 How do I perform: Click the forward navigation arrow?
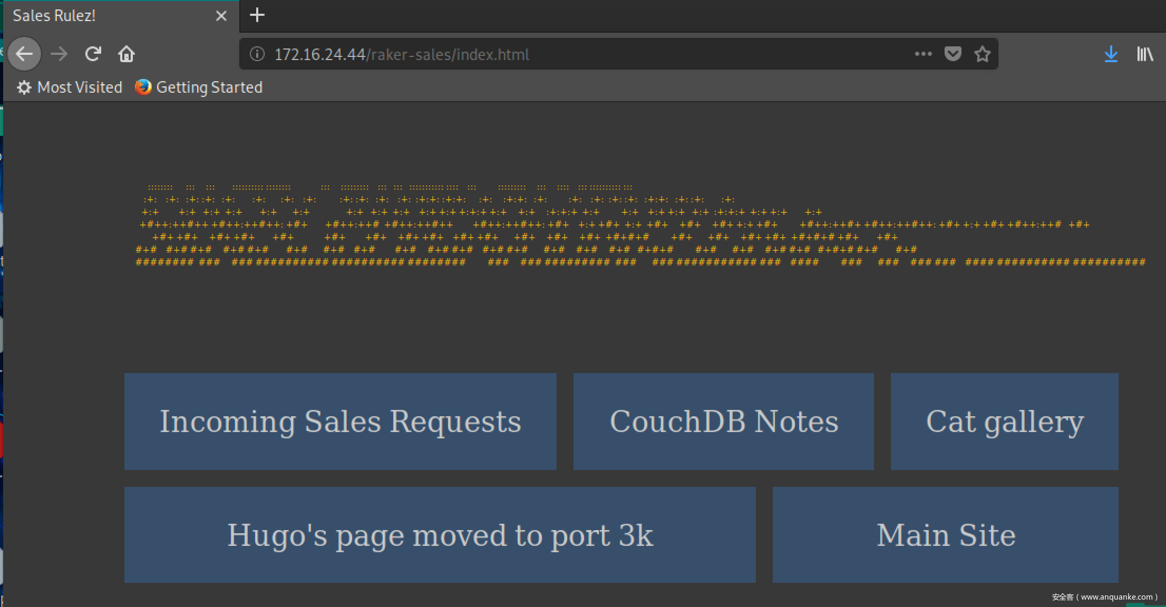click(x=59, y=54)
